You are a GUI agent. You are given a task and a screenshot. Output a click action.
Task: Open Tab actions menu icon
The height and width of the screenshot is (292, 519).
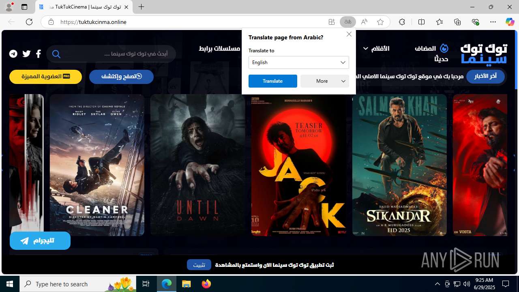coord(24,7)
